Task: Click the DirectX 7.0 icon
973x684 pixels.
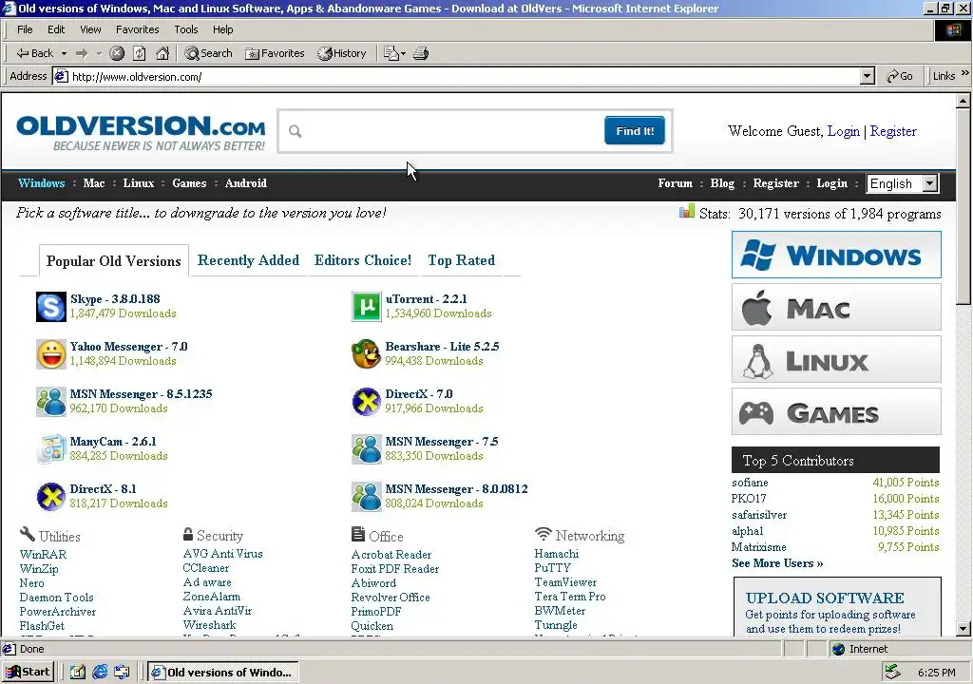Action: point(366,402)
